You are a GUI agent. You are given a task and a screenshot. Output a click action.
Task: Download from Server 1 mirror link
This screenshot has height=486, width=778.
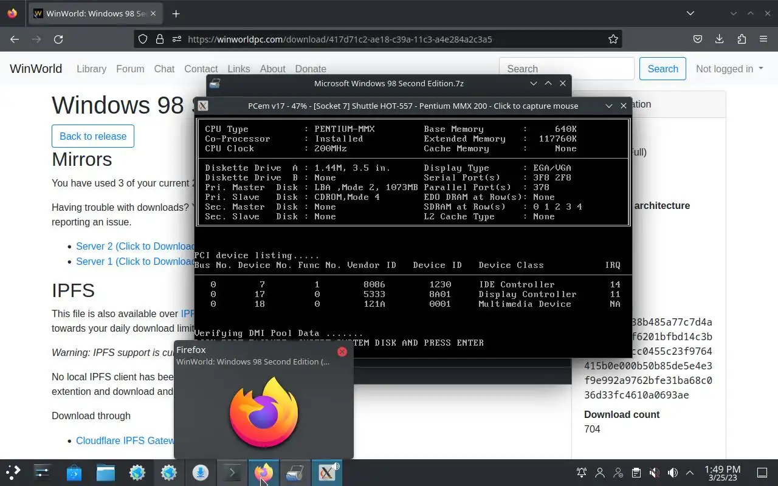click(135, 261)
